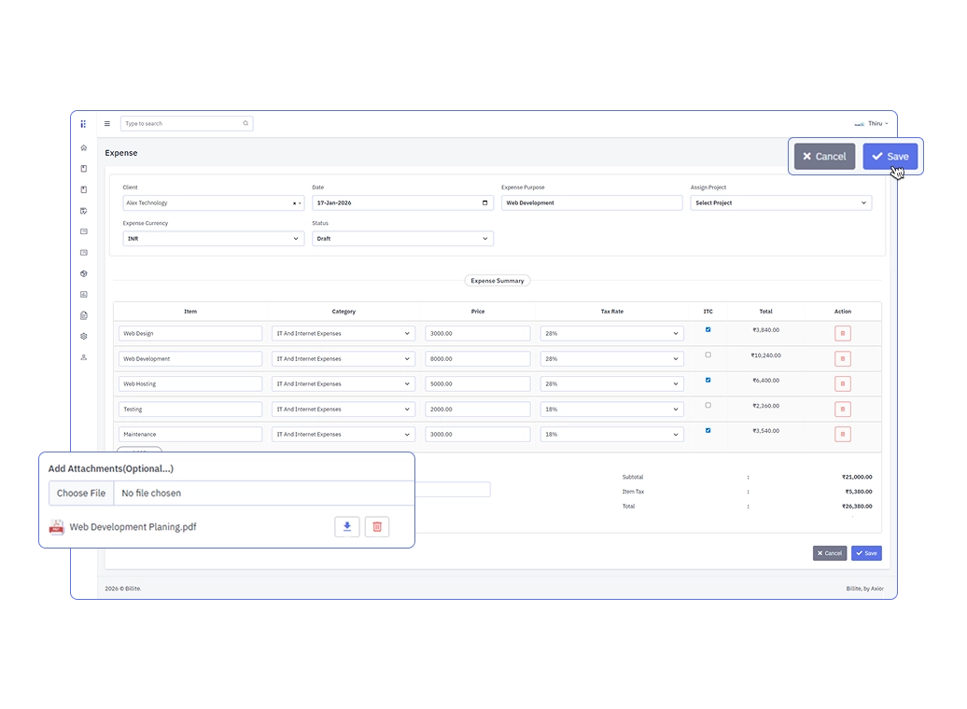Click the Web Design item field
Viewport: 967px width, 709px height.
pyautogui.click(x=190, y=334)
